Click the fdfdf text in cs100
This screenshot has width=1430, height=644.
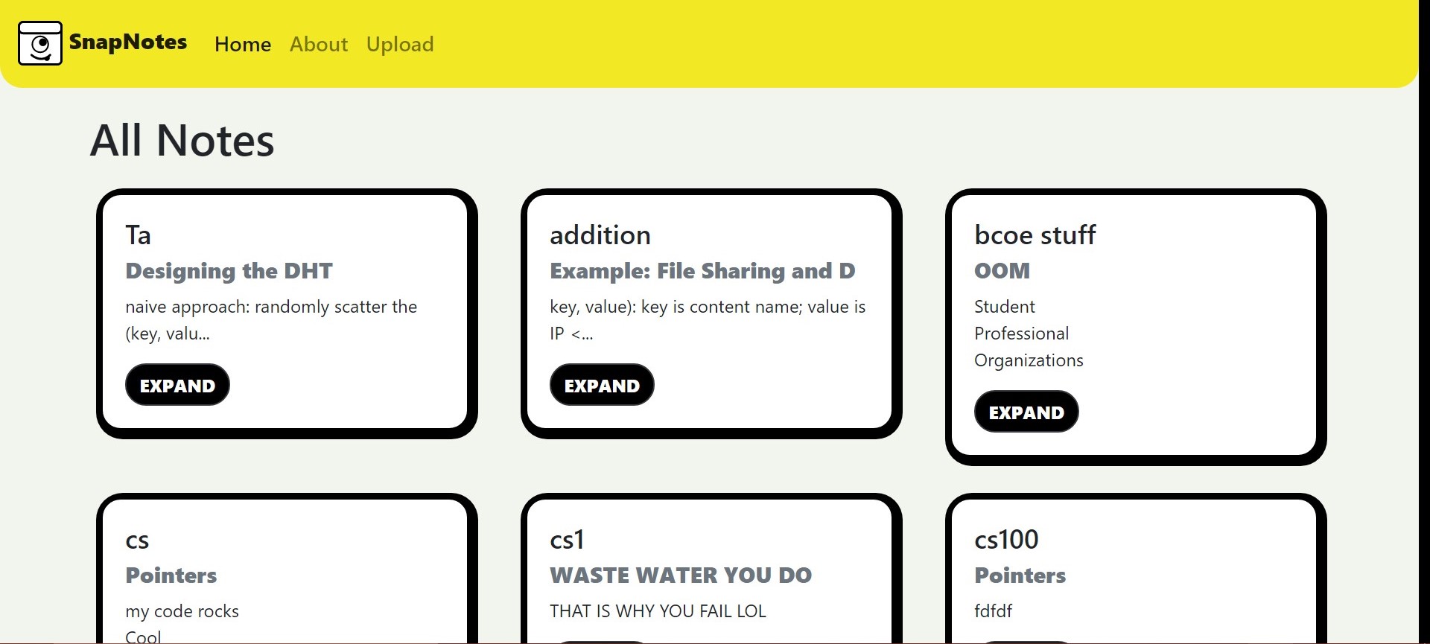pyautogui.click(x=993, y=611)
